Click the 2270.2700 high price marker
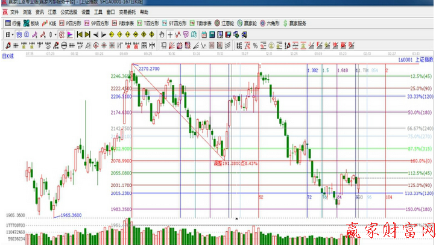 (148, 69)
